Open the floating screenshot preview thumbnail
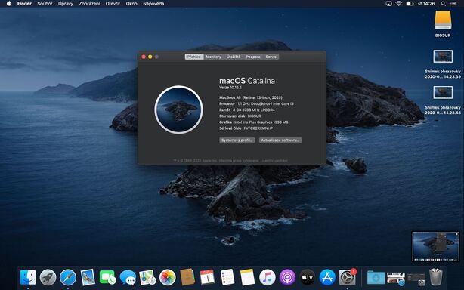This screenshot has width=464, height=290. (435, 246)
